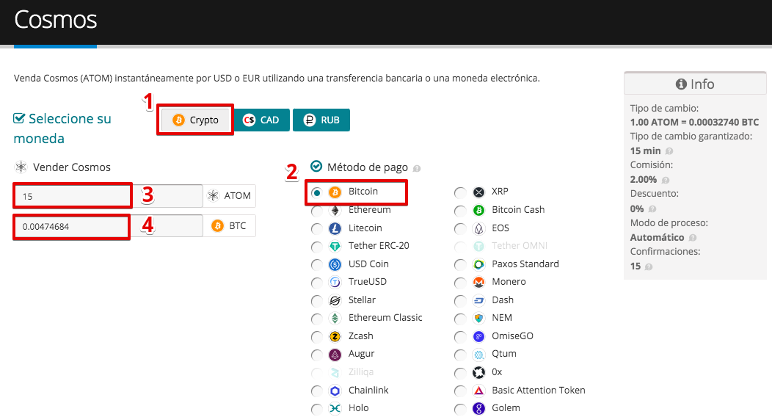Open help icon beside Automático
The width and height of the screenshot is (772, 417).
pos(693,238)
